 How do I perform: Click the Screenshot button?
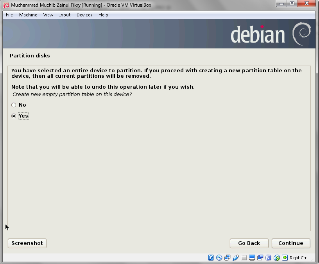tap(27, 243)
